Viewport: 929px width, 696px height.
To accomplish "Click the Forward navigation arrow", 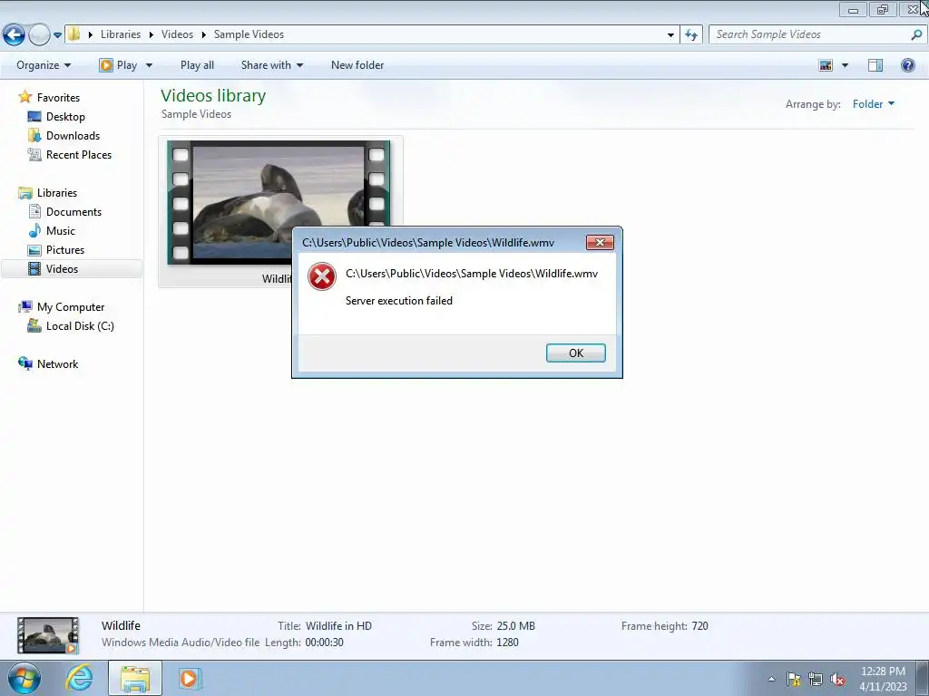I will [39, 35].
